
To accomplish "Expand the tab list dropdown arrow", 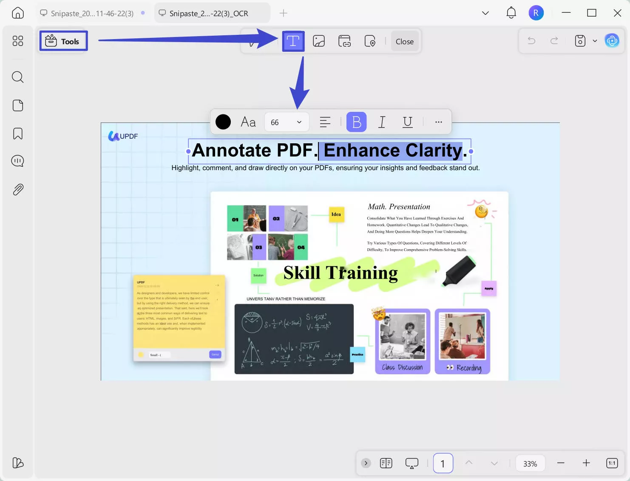I will click(x=485, y=13).
